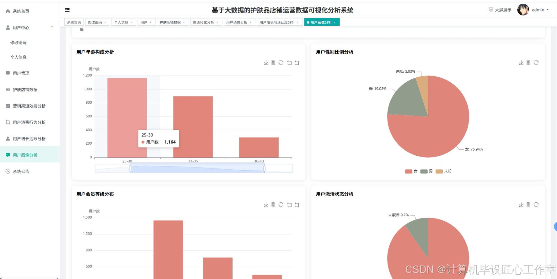Save the member level chart as image
Screen dimensions: 557x279
click(266, 204)
